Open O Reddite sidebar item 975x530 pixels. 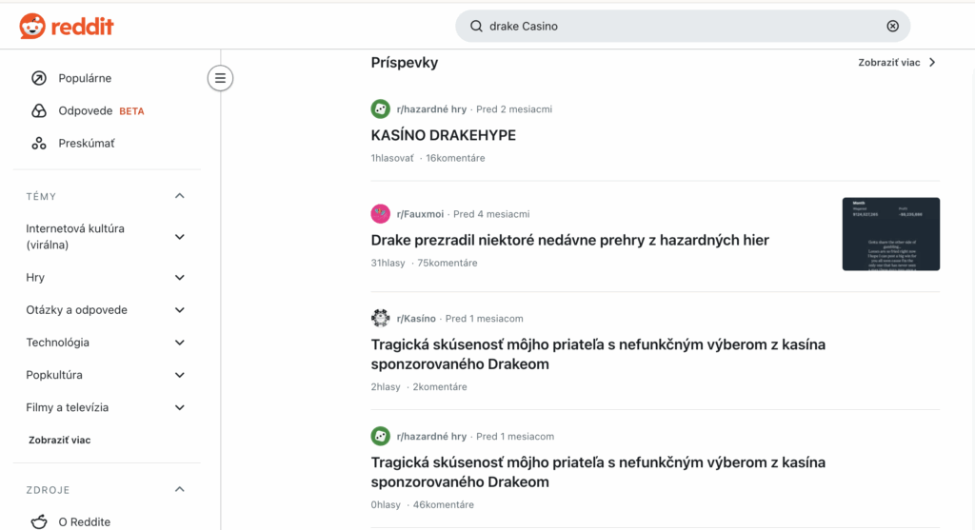click(84, 521)
